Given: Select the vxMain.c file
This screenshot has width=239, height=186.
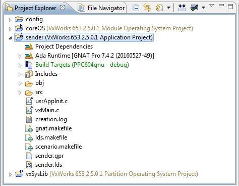Looking at the screenshot, I should tap(47, 110).
